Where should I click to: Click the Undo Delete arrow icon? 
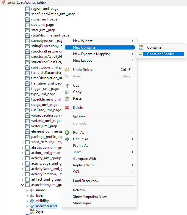(67, 70)
